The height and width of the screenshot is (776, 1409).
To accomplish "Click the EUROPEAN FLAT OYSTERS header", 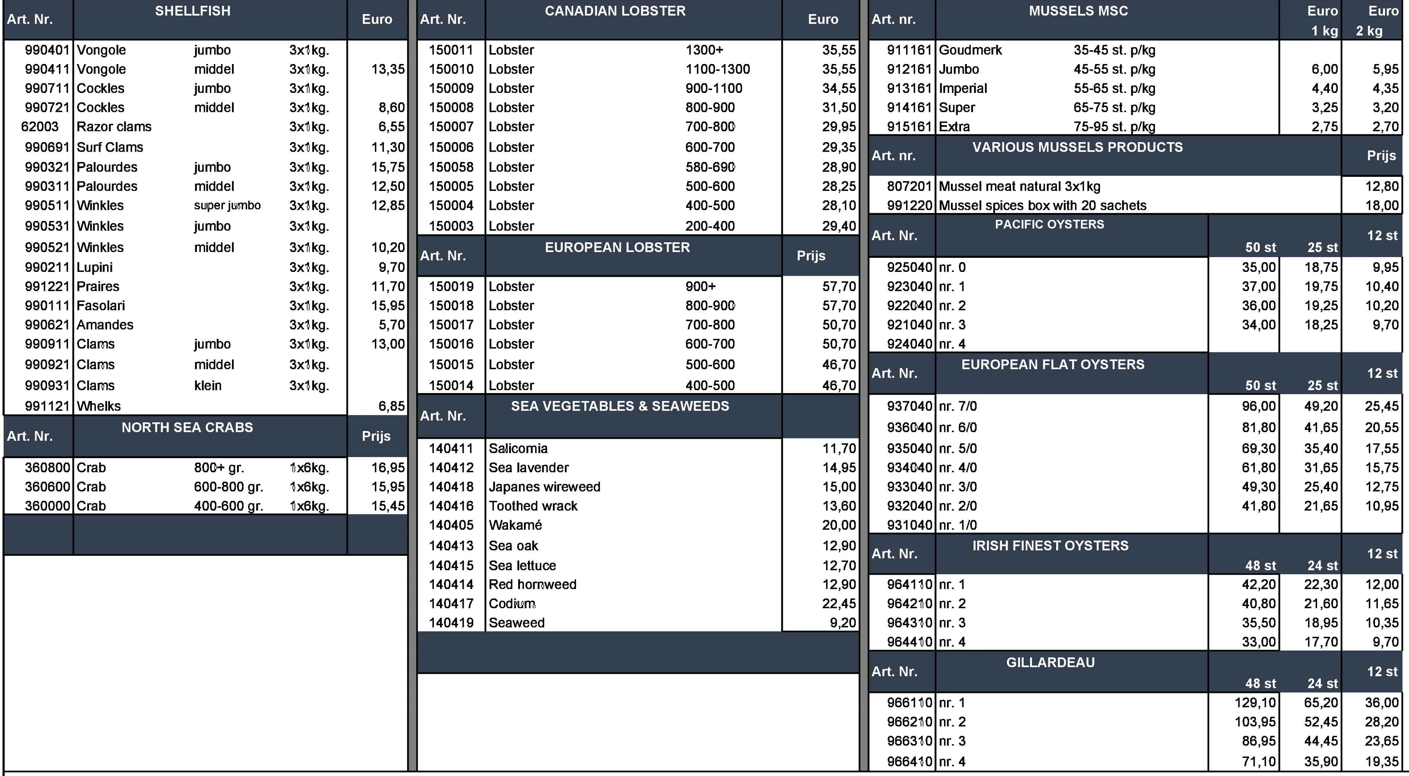I will [1052, 364].
